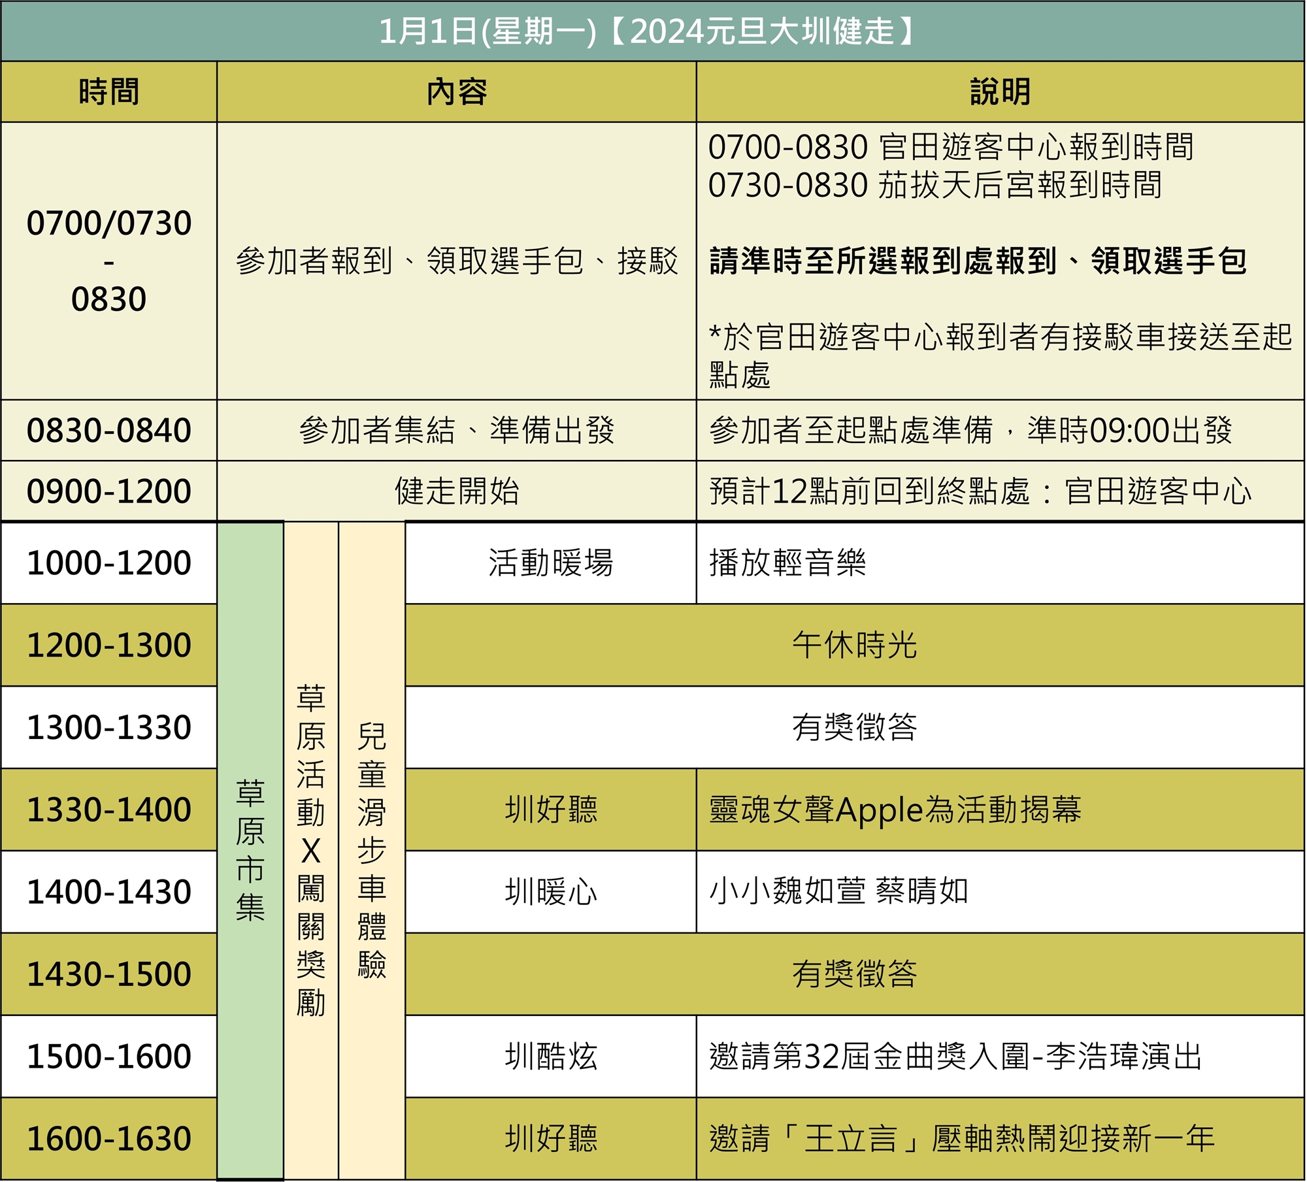Viewport: 1307px width, 1182px height.
Task: Click the 播放輕音樂 description
Action: click(x=787, y=563)
